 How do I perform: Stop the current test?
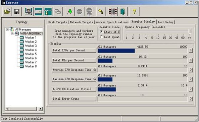coord(80,12)
